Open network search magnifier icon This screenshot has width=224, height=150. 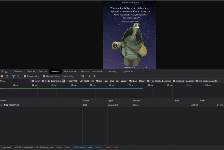click(19, 76)
